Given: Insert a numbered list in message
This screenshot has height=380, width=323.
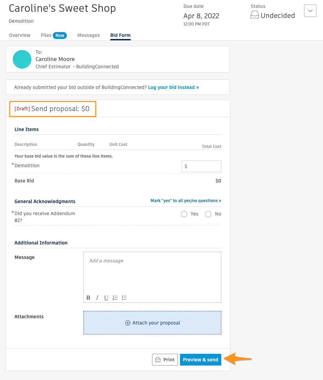Looking at the screenshot, I should [x=115, y=298].
